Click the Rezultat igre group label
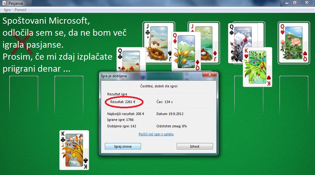 pyautogui.click(x=117, y=94)
